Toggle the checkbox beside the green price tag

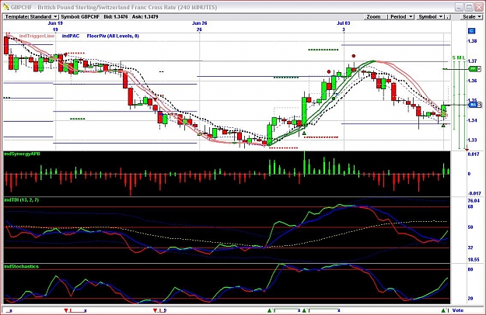(480, 69)
